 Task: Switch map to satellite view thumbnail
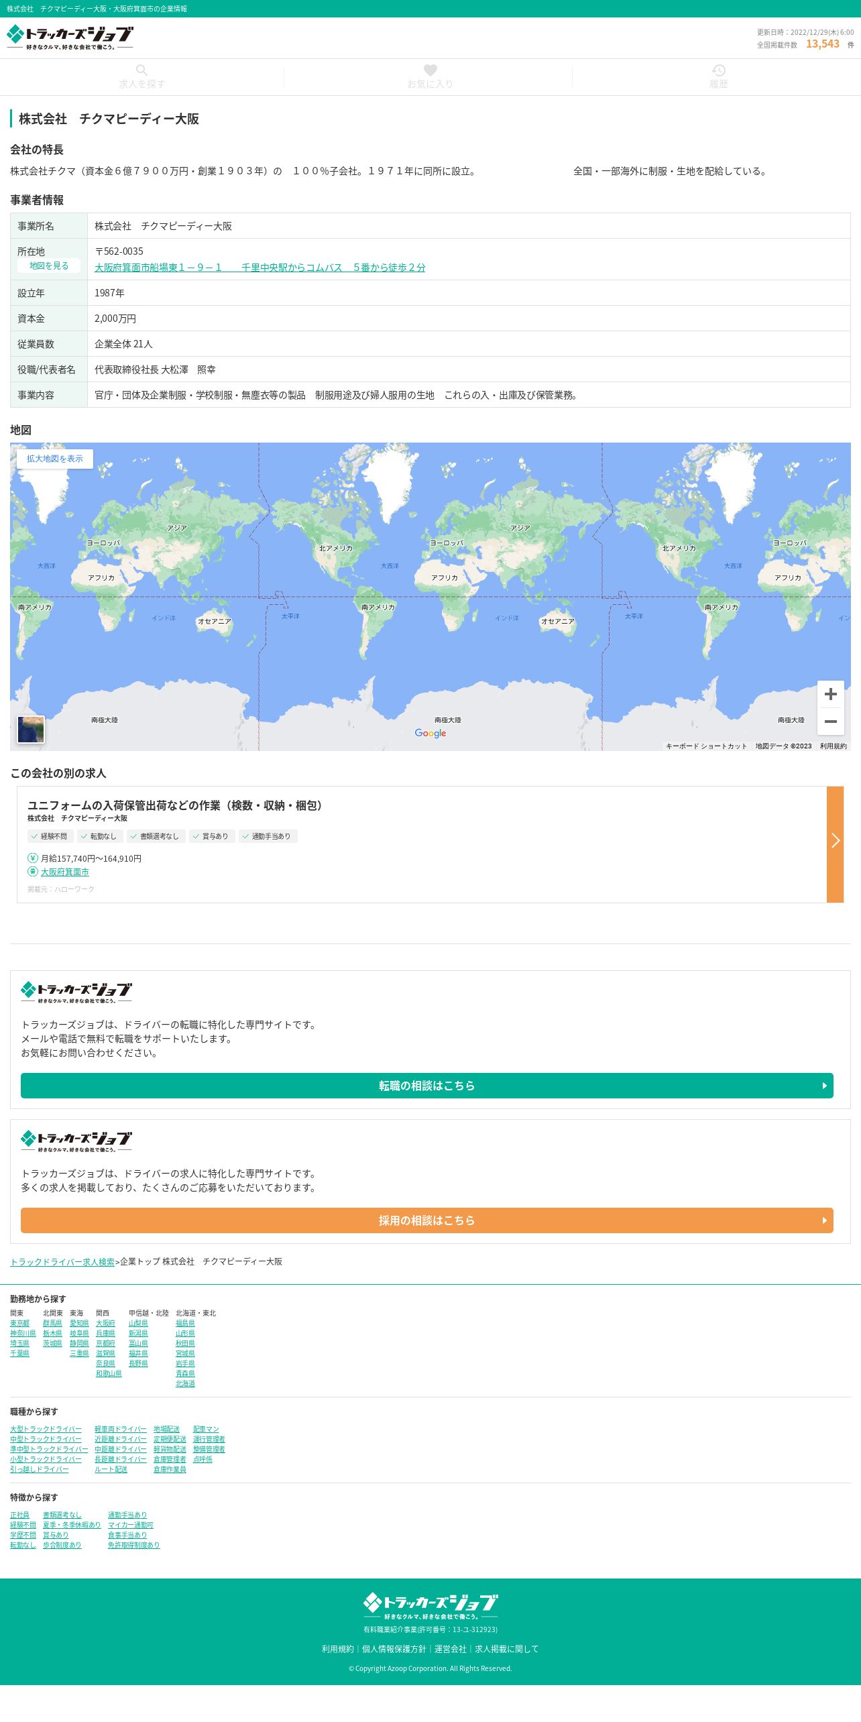pos(31,730)
